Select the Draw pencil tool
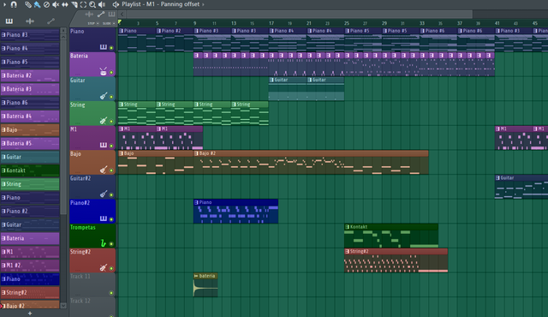 28,4
